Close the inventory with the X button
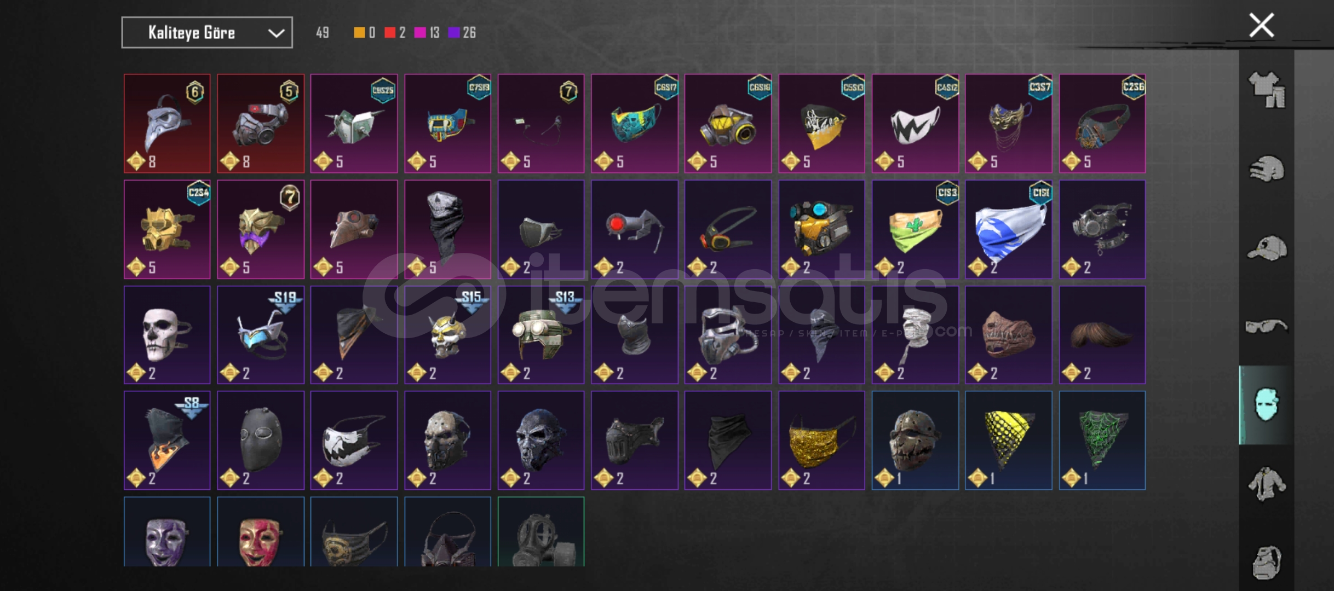Screen dimensions: 1334x591 pyautogui.click(x=1261, y=25)
